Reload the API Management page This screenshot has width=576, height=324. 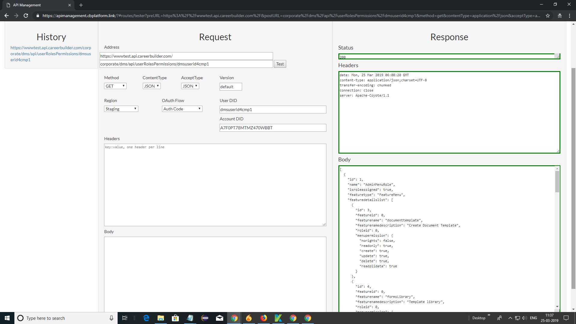tap(26, 16)
